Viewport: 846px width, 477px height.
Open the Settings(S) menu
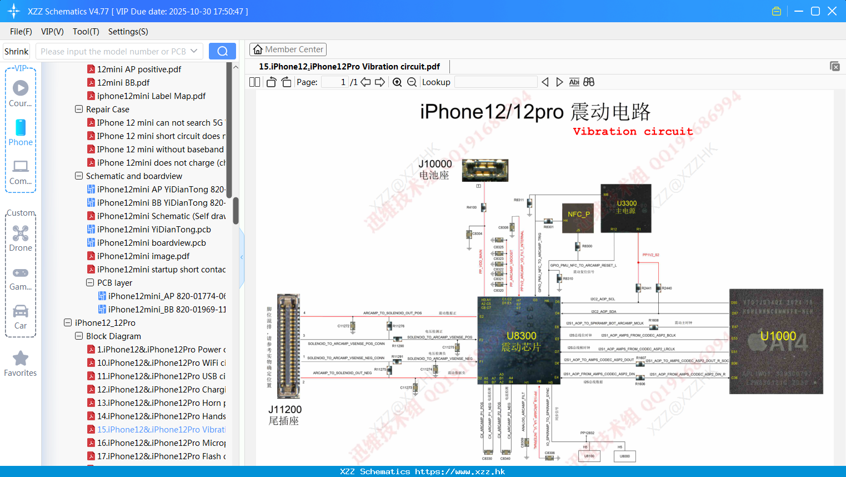coord(128,32)
